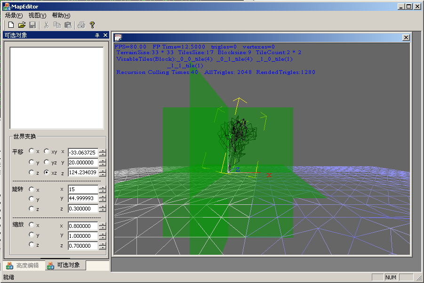Click the NUM indicator in status bar
This screenshot has width=424, height=283.
click(391, 277)
